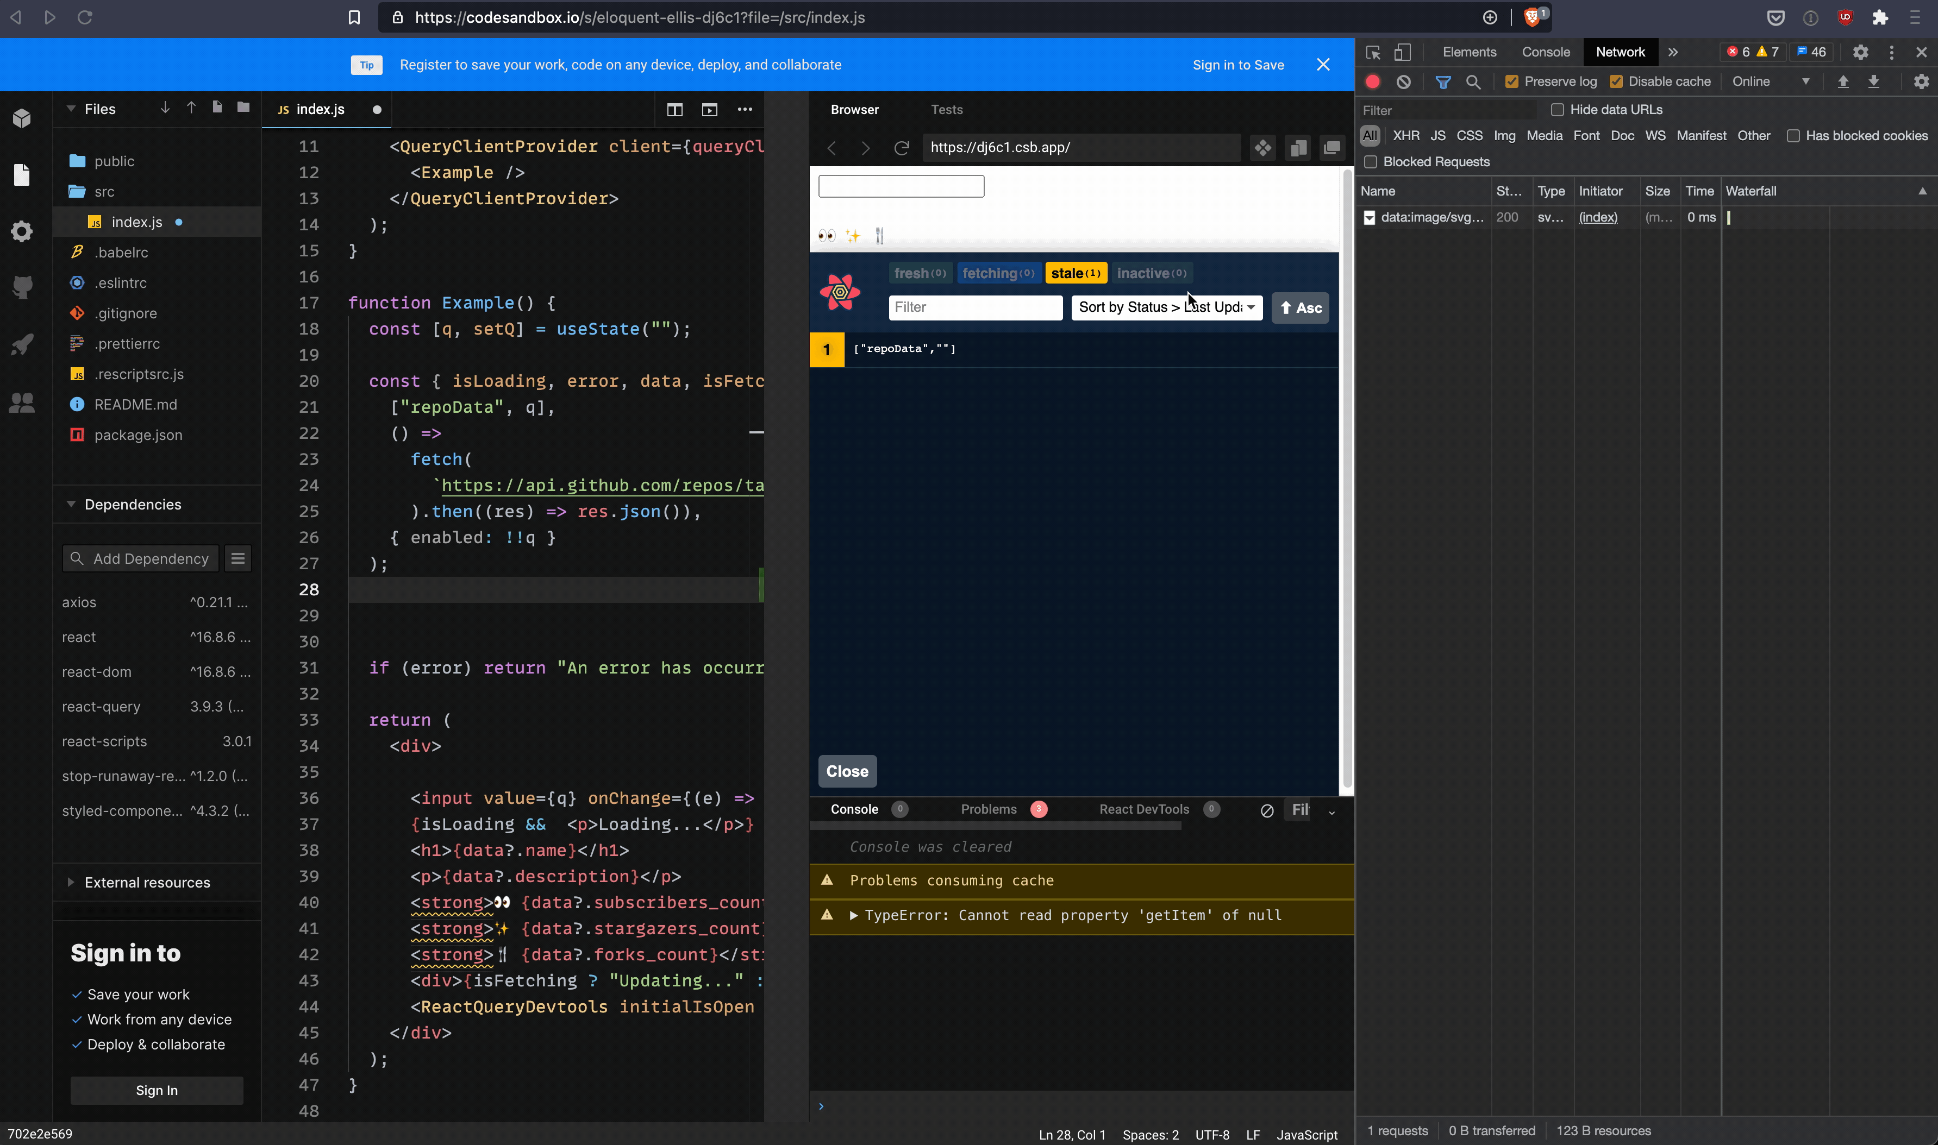
Task: Open preview in new window icon
Action: (x=1331, y=147)
